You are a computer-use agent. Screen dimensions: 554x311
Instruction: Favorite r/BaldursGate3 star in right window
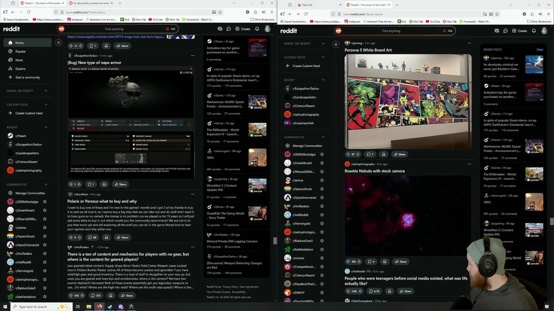click(322, 241)
